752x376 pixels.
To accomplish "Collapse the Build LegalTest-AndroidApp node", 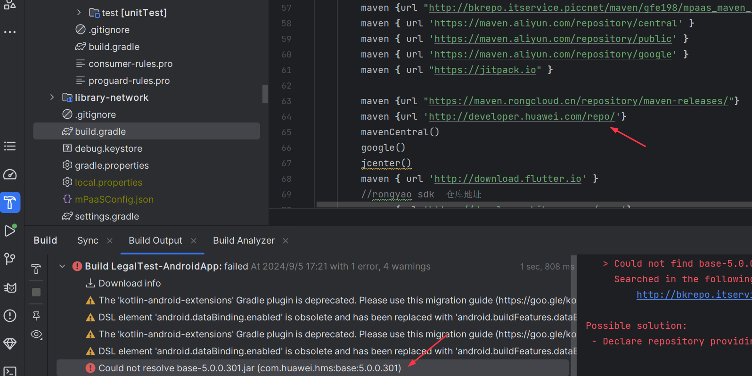I will [x=62, y=266].
